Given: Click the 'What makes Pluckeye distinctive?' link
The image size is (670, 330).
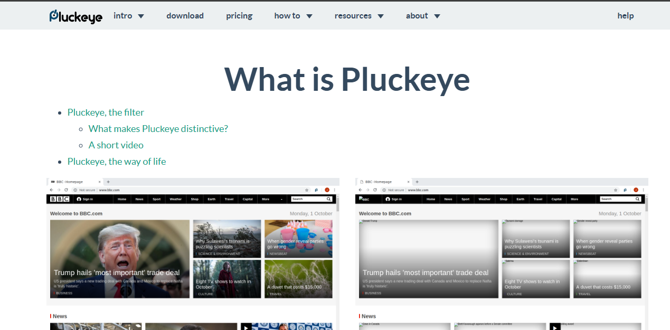Looking at the screenshot, I should pyautogui.click(x=158, y=128).
